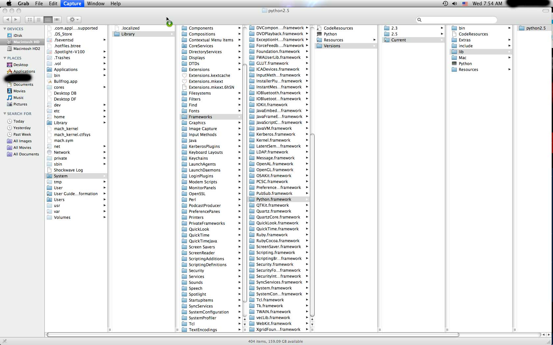
Task: Click the Music icon in sidebar
Action: coord(10,98)
